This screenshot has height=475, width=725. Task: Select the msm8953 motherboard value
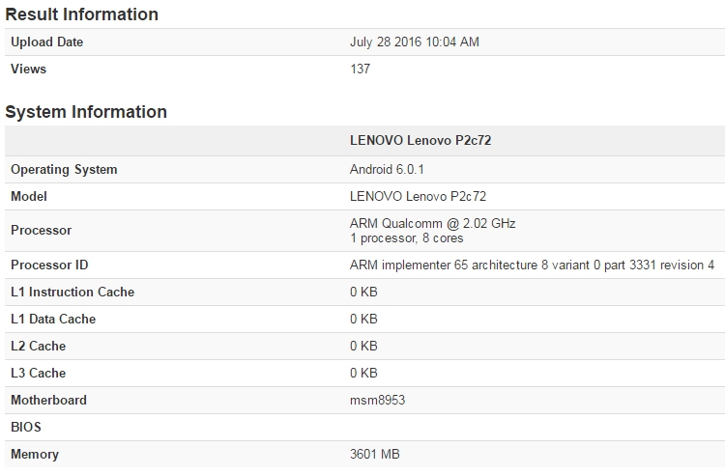(377, 400)
